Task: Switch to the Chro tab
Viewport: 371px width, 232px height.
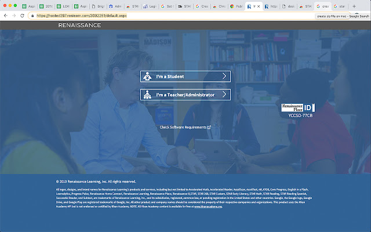Action: click(219, 6)
